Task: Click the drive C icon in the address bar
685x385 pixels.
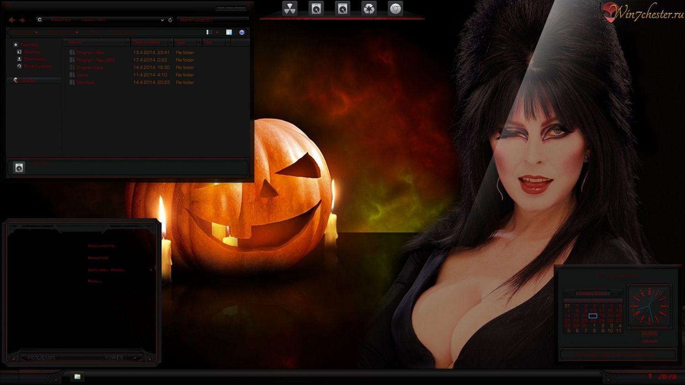Action: click(40, 20)
